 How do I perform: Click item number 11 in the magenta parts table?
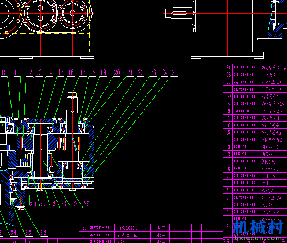click(x=228, y=161)
